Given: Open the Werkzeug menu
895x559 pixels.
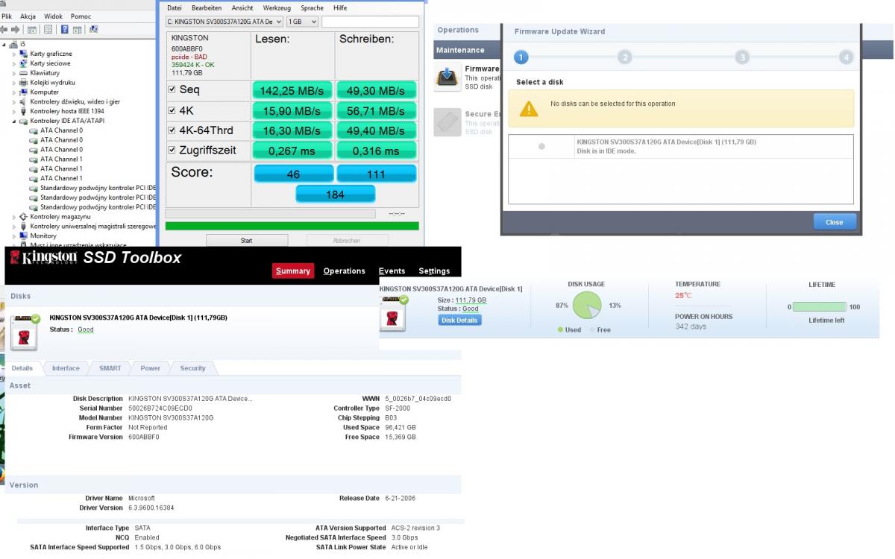Looking at the screenshot, I should (277, 7).
